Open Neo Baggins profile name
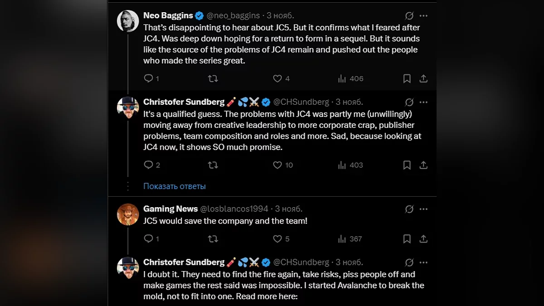 click(x=168, y=15)
